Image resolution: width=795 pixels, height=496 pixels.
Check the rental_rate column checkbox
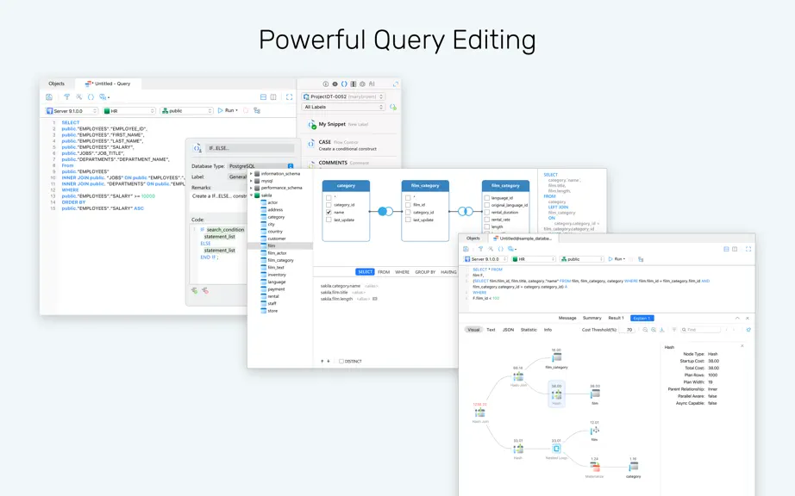pyautogui.click(x=486, y=220)
